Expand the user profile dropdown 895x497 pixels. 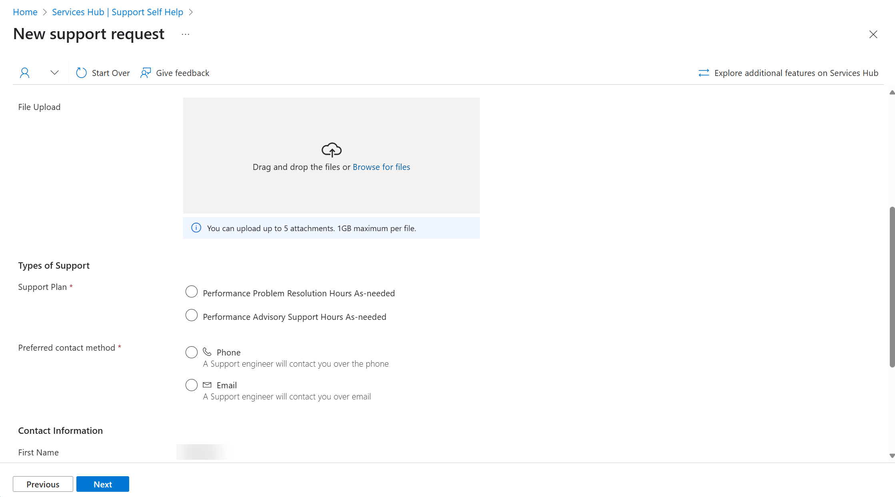54,73
